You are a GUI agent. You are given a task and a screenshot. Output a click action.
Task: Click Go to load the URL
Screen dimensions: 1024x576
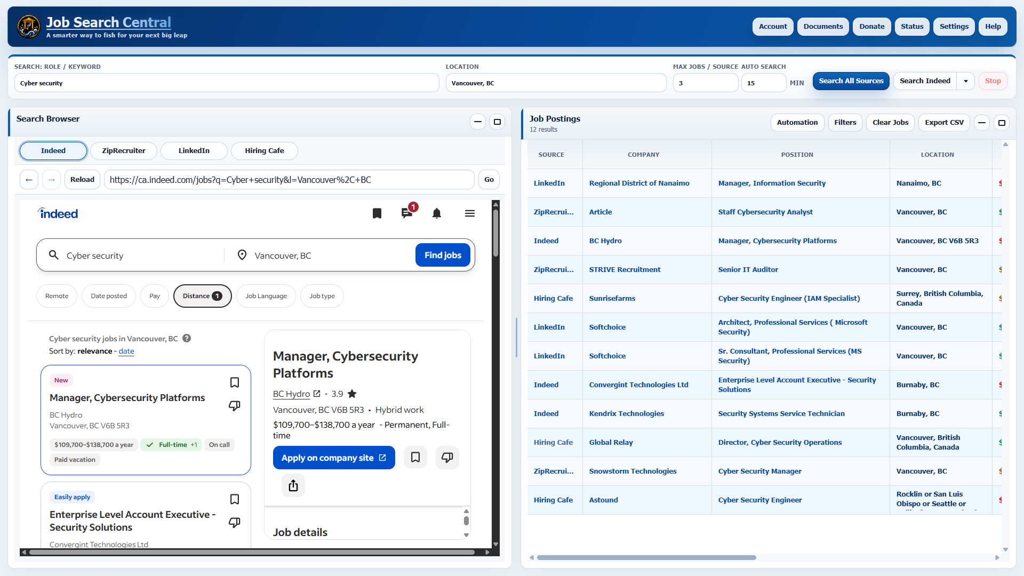(x=489, y=180)
